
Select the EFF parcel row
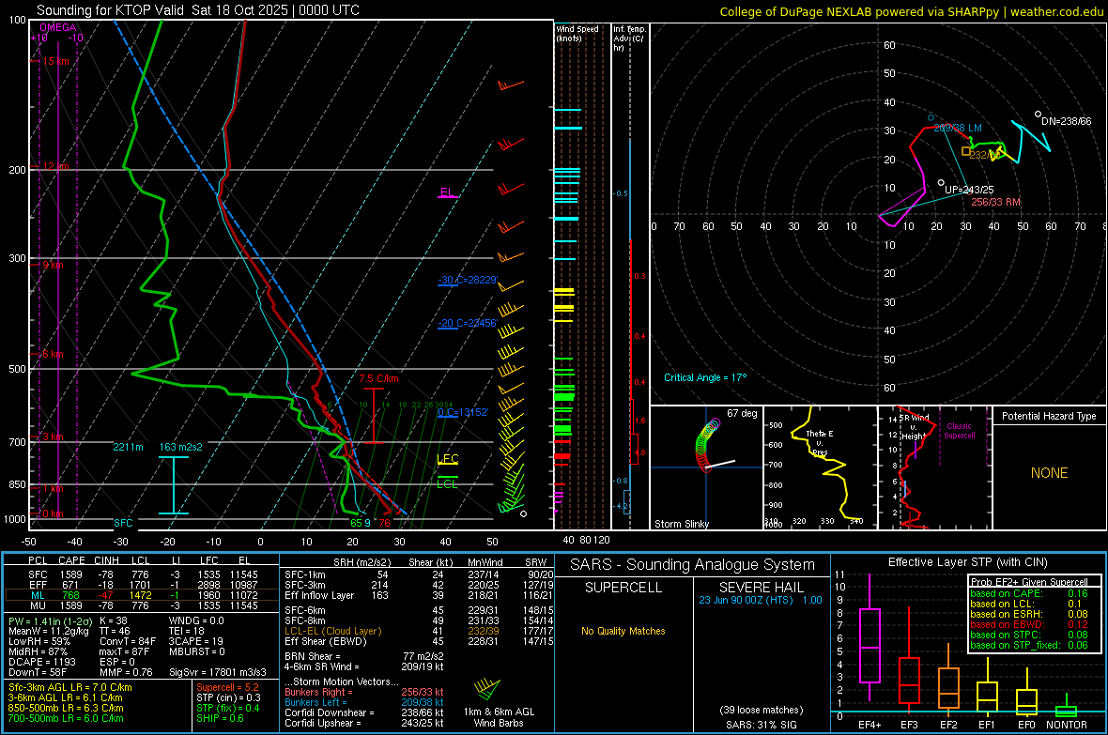[142, 585]
